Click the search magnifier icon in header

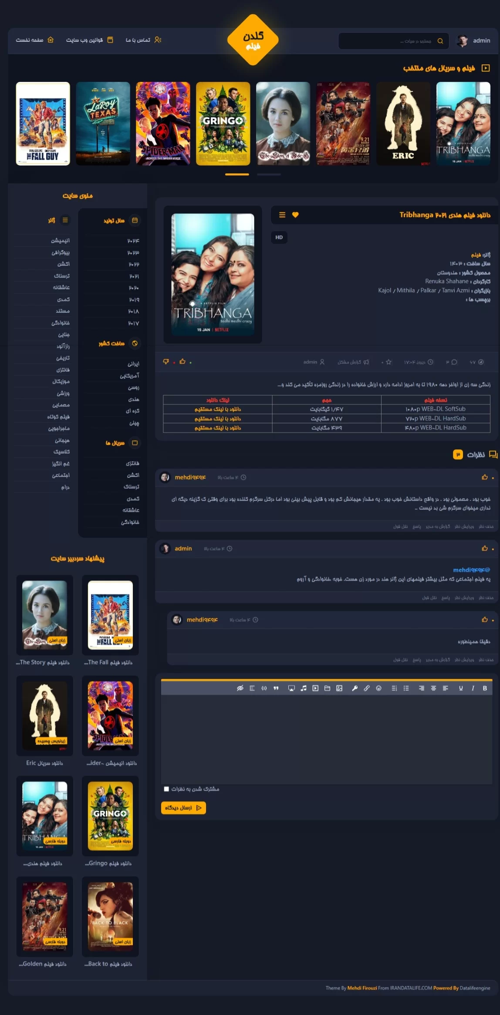[x=440, y=41]
